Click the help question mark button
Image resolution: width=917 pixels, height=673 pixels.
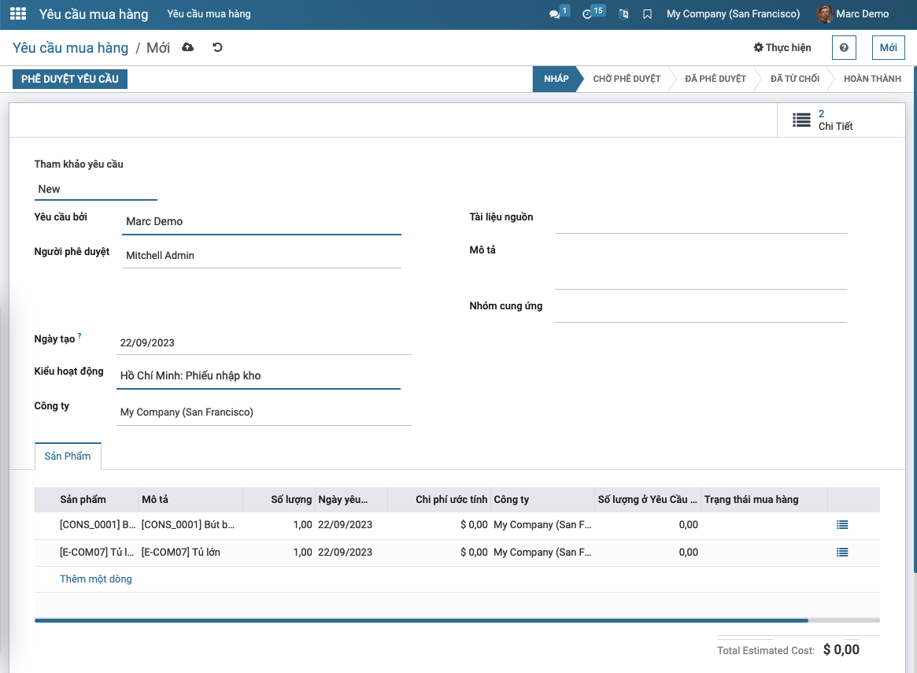(844, 47)
